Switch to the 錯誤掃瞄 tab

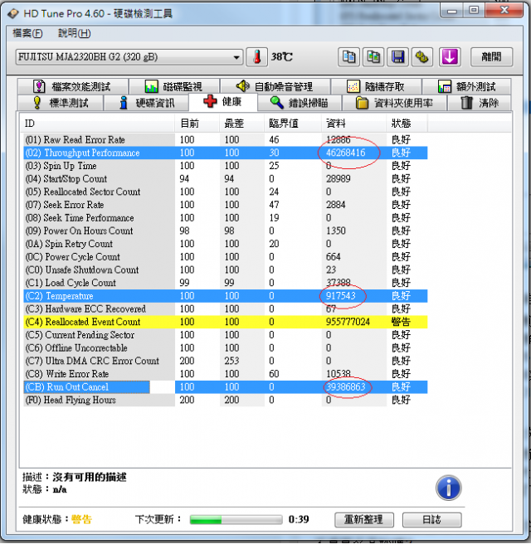(300, 103)
